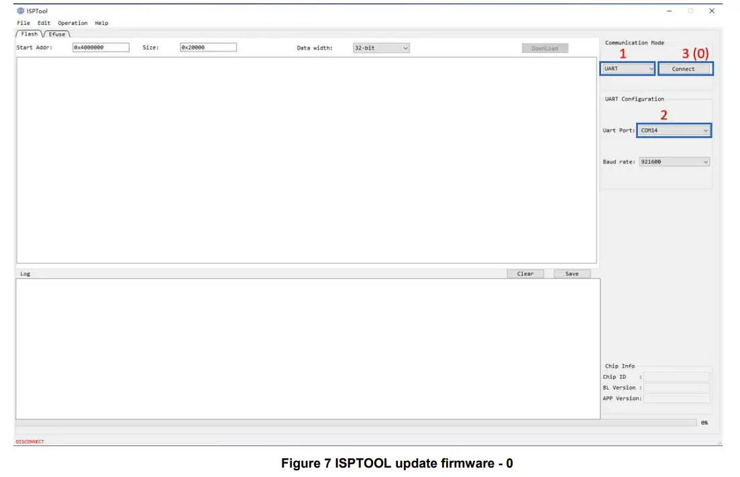Open the Baud rate dropdown
Screen dimensions: 740x477
674,162
